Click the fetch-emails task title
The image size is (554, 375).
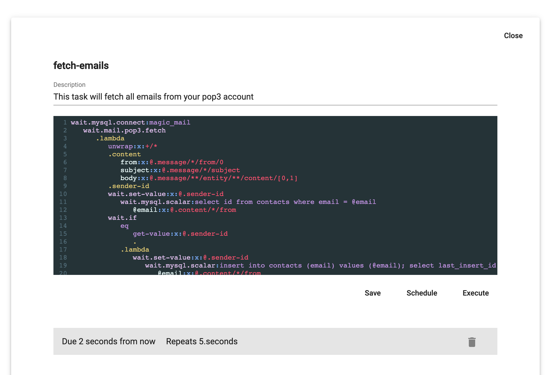coord(81,65)
